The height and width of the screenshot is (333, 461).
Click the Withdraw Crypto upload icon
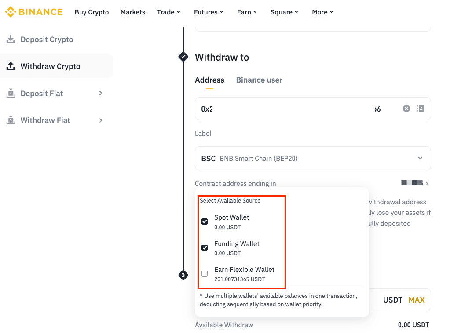(11, 66)
